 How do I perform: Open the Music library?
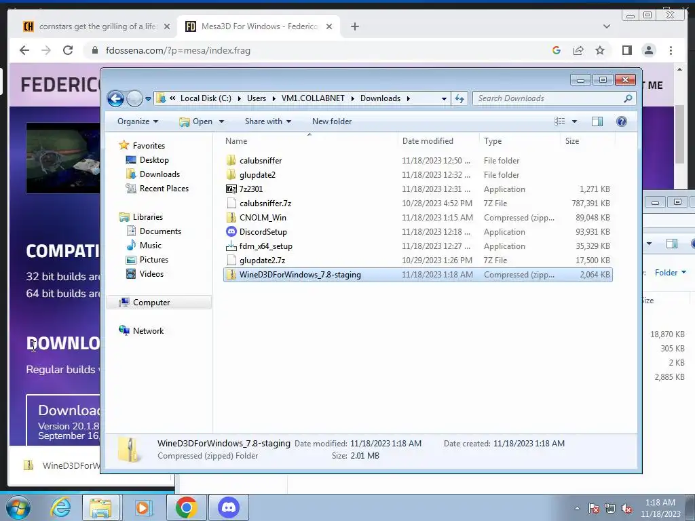pyautogui.click(x=150, y=245)
